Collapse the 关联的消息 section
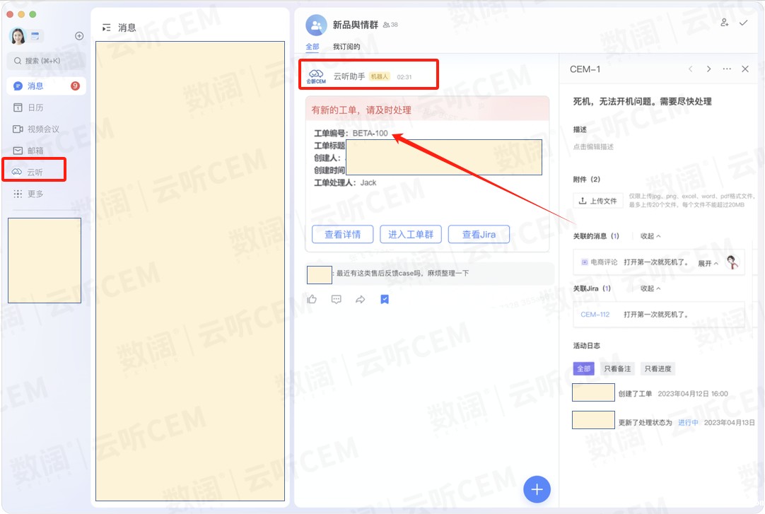Viewport: 765px width, 514px height. tap(650, 236)
